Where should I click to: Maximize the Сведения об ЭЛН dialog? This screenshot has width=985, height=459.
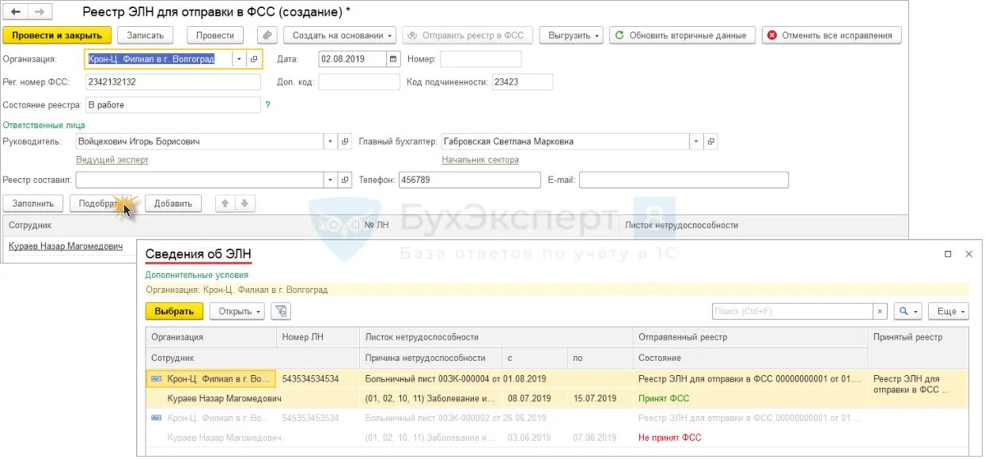(948, 255)
